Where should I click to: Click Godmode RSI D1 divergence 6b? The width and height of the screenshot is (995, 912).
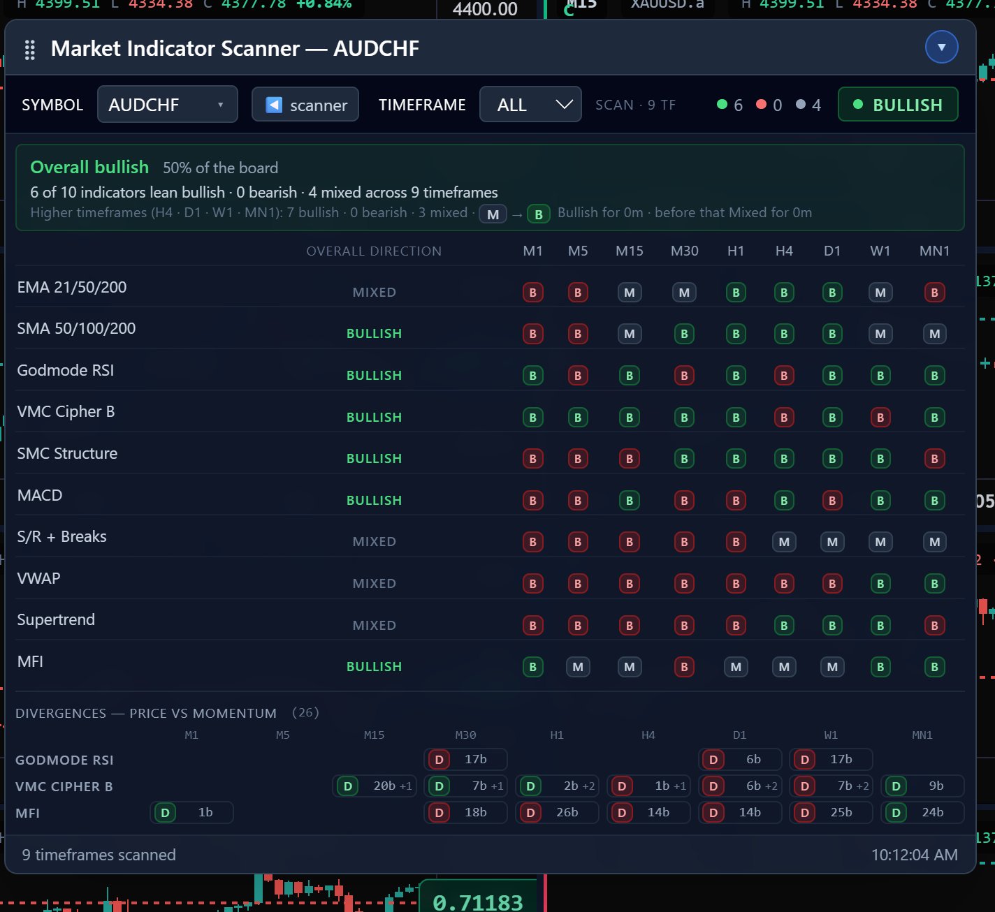point(739,760)
